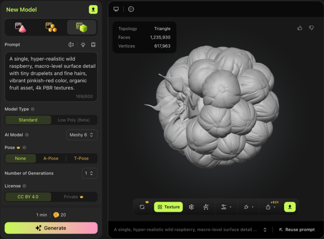Open the AI Model Meshy 6 dropdown
The height and width of the screenshot is (239, 324).
coord(82,135)
